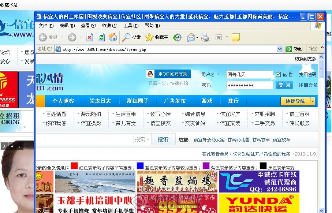Stop page loading with red X icon

pos(89,37)
